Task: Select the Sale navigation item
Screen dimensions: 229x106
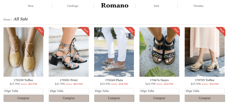Action: click(x=156, y=6)
